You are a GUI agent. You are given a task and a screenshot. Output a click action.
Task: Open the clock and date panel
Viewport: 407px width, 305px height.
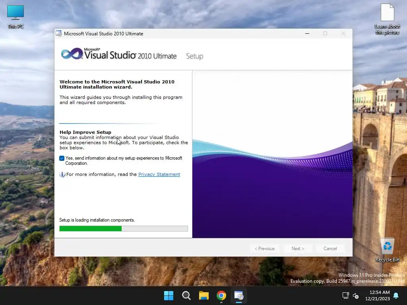378,295
